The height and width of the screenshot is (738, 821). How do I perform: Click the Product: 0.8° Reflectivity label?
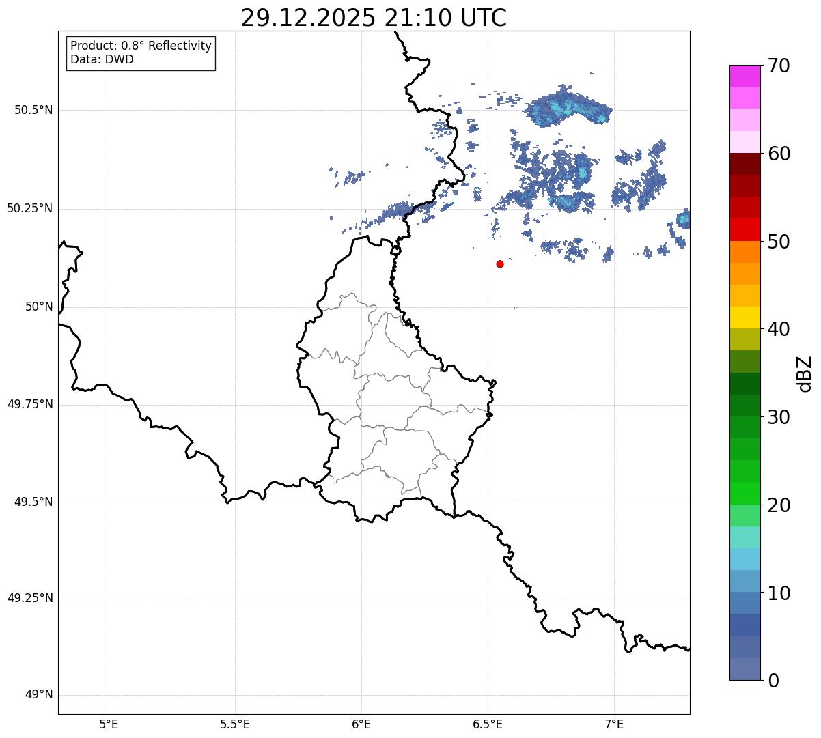coord(141,46)
